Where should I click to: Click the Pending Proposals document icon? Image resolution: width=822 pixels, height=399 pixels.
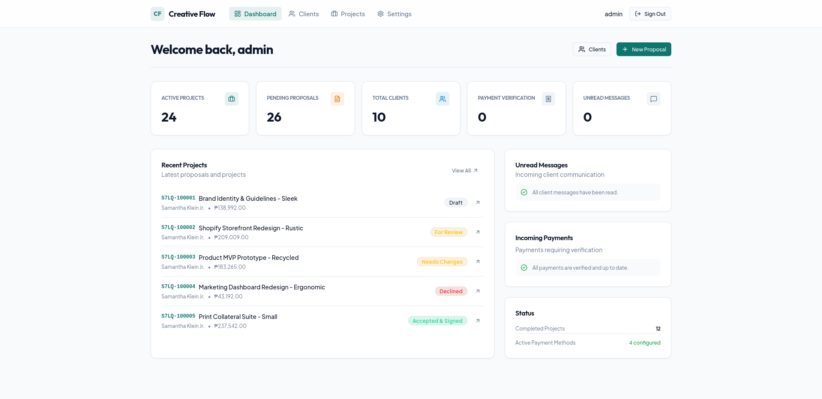pos(337,99)
